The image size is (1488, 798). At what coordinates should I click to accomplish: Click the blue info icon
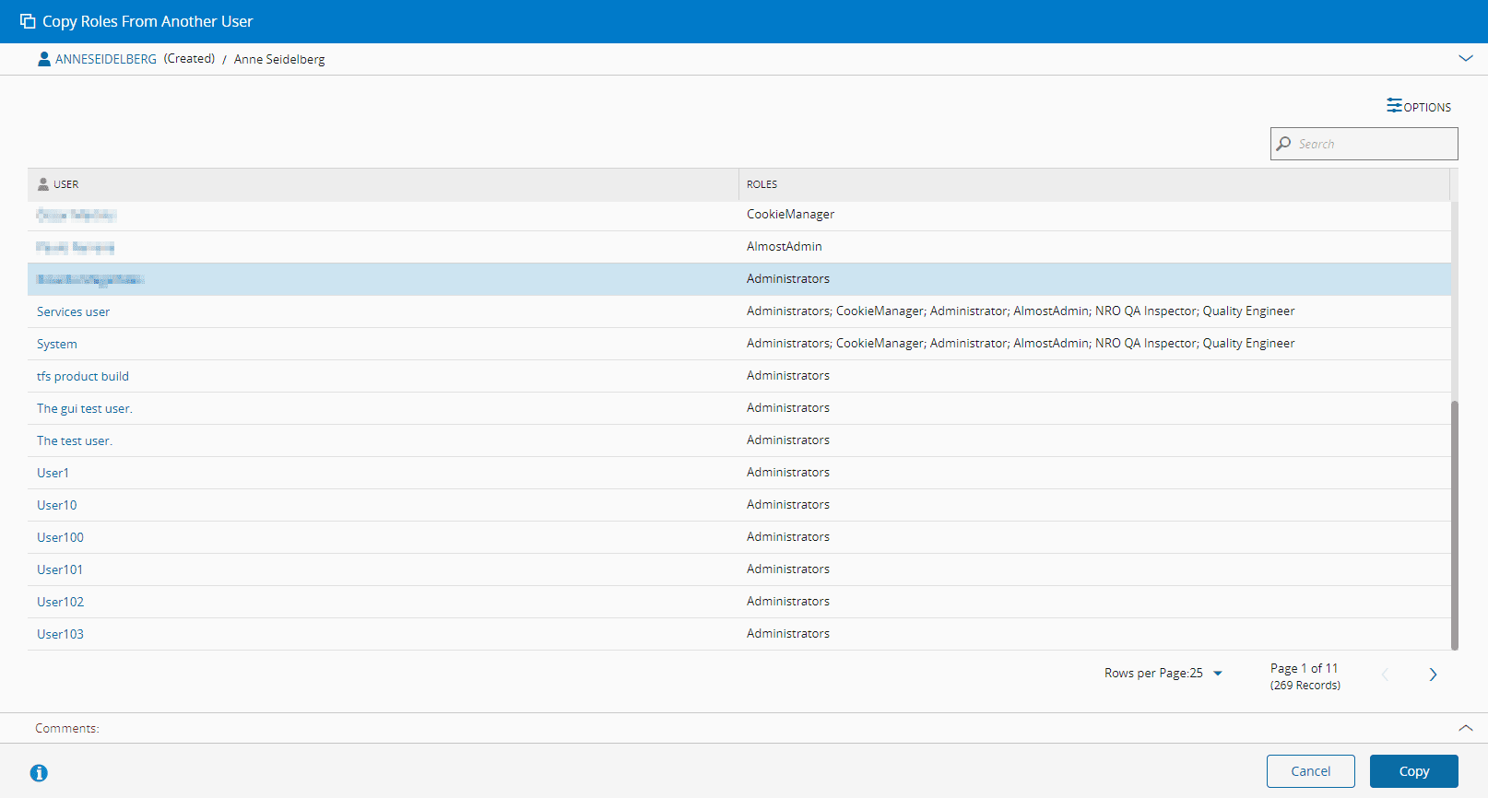pyautogui.click(x=39, y=773)
